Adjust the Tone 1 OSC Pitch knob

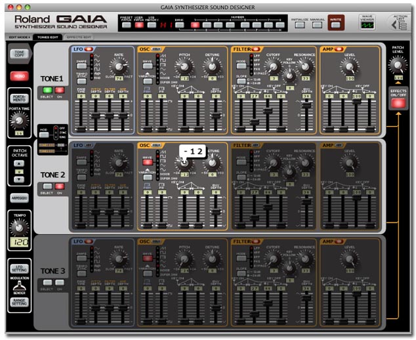click(x=184, y=66)
